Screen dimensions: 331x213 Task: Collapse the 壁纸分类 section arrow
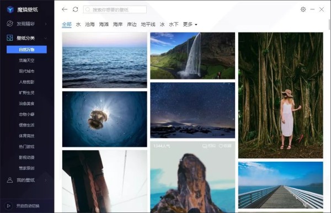(46, 38)
